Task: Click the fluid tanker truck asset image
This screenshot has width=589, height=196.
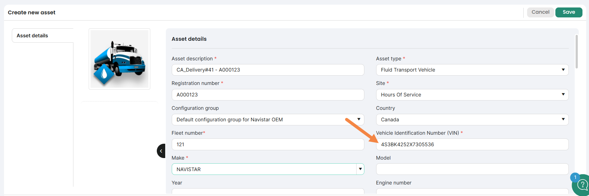Action: [x=119, y=59]
